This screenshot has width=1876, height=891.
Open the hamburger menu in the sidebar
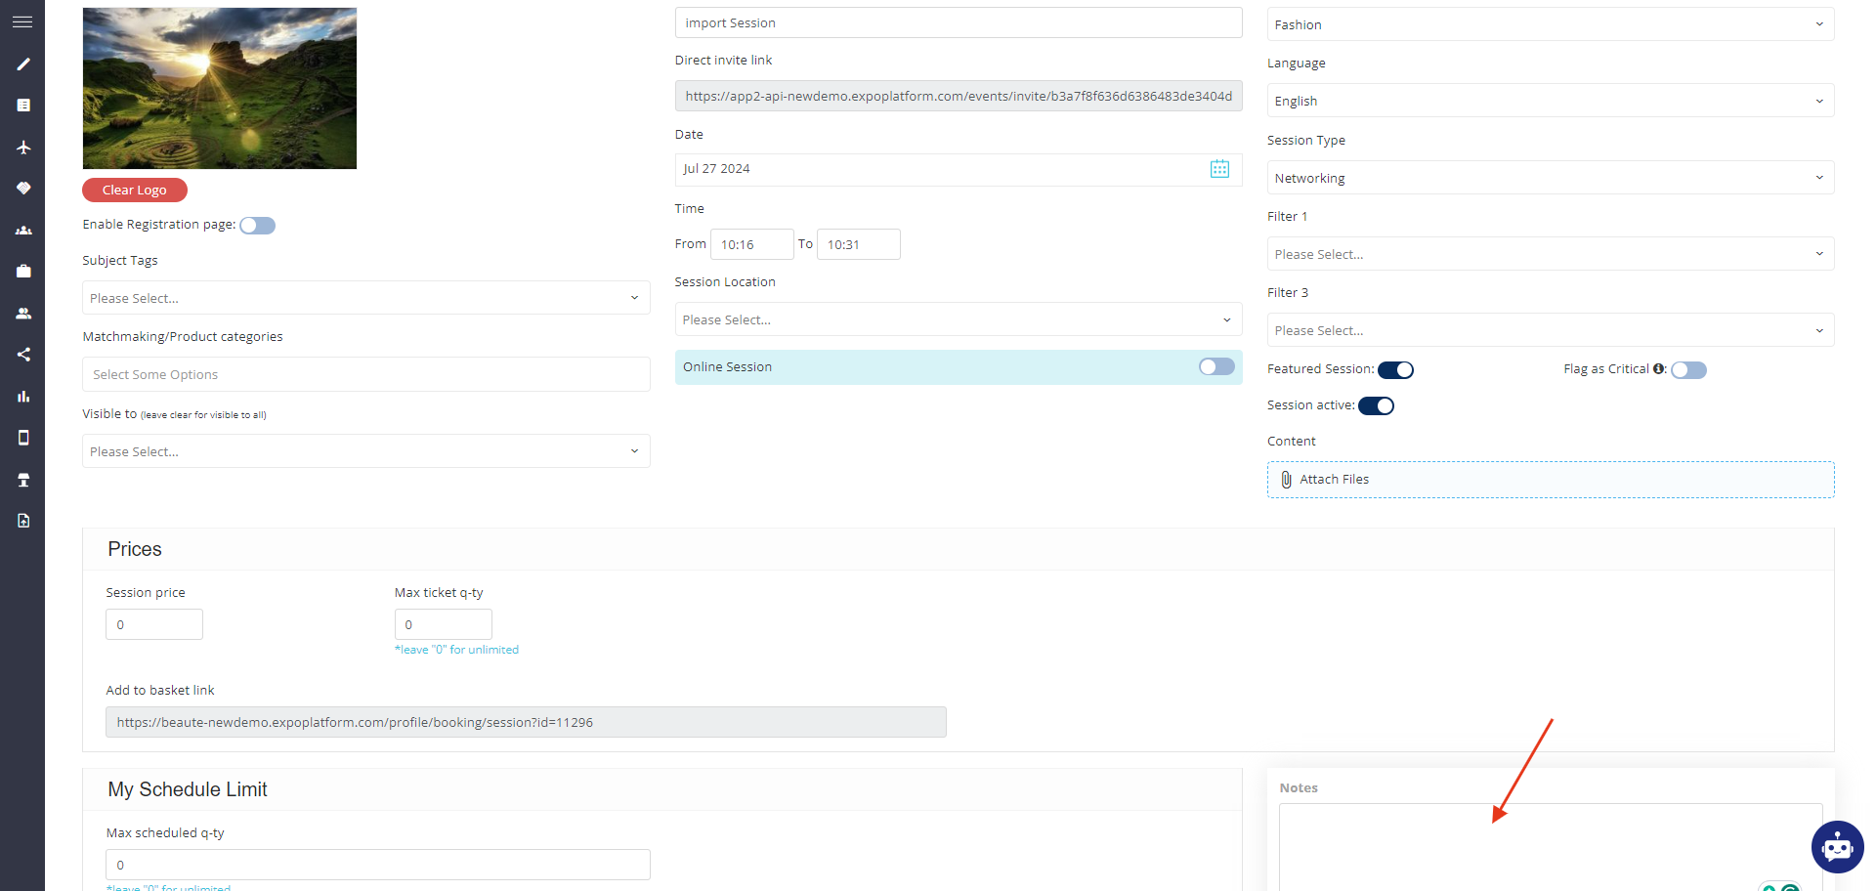pos(22,21)
